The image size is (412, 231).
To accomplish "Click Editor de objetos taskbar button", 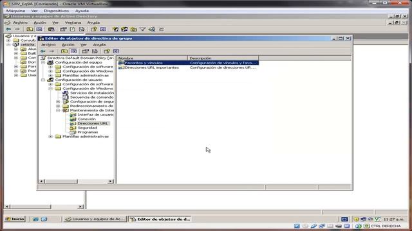I will click(x=160, y=219).
